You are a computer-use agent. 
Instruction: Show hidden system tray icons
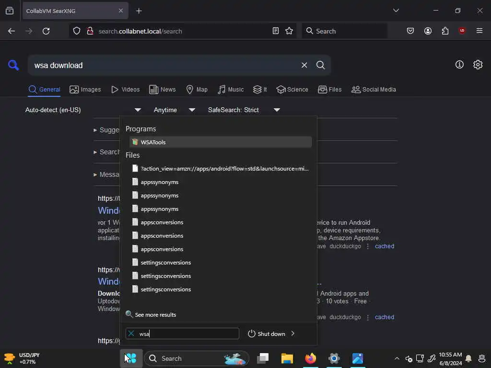pos(397,358)
